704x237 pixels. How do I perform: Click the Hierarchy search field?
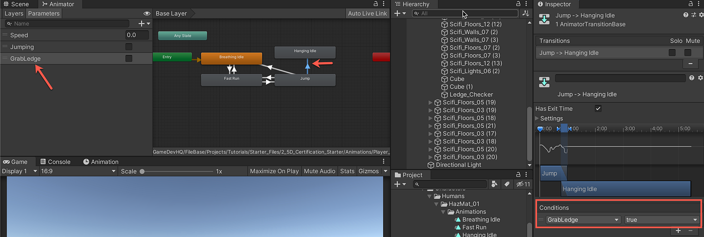coord(465,14)
